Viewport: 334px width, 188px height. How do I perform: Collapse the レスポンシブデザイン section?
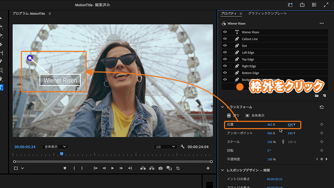[x=223, y=170]
